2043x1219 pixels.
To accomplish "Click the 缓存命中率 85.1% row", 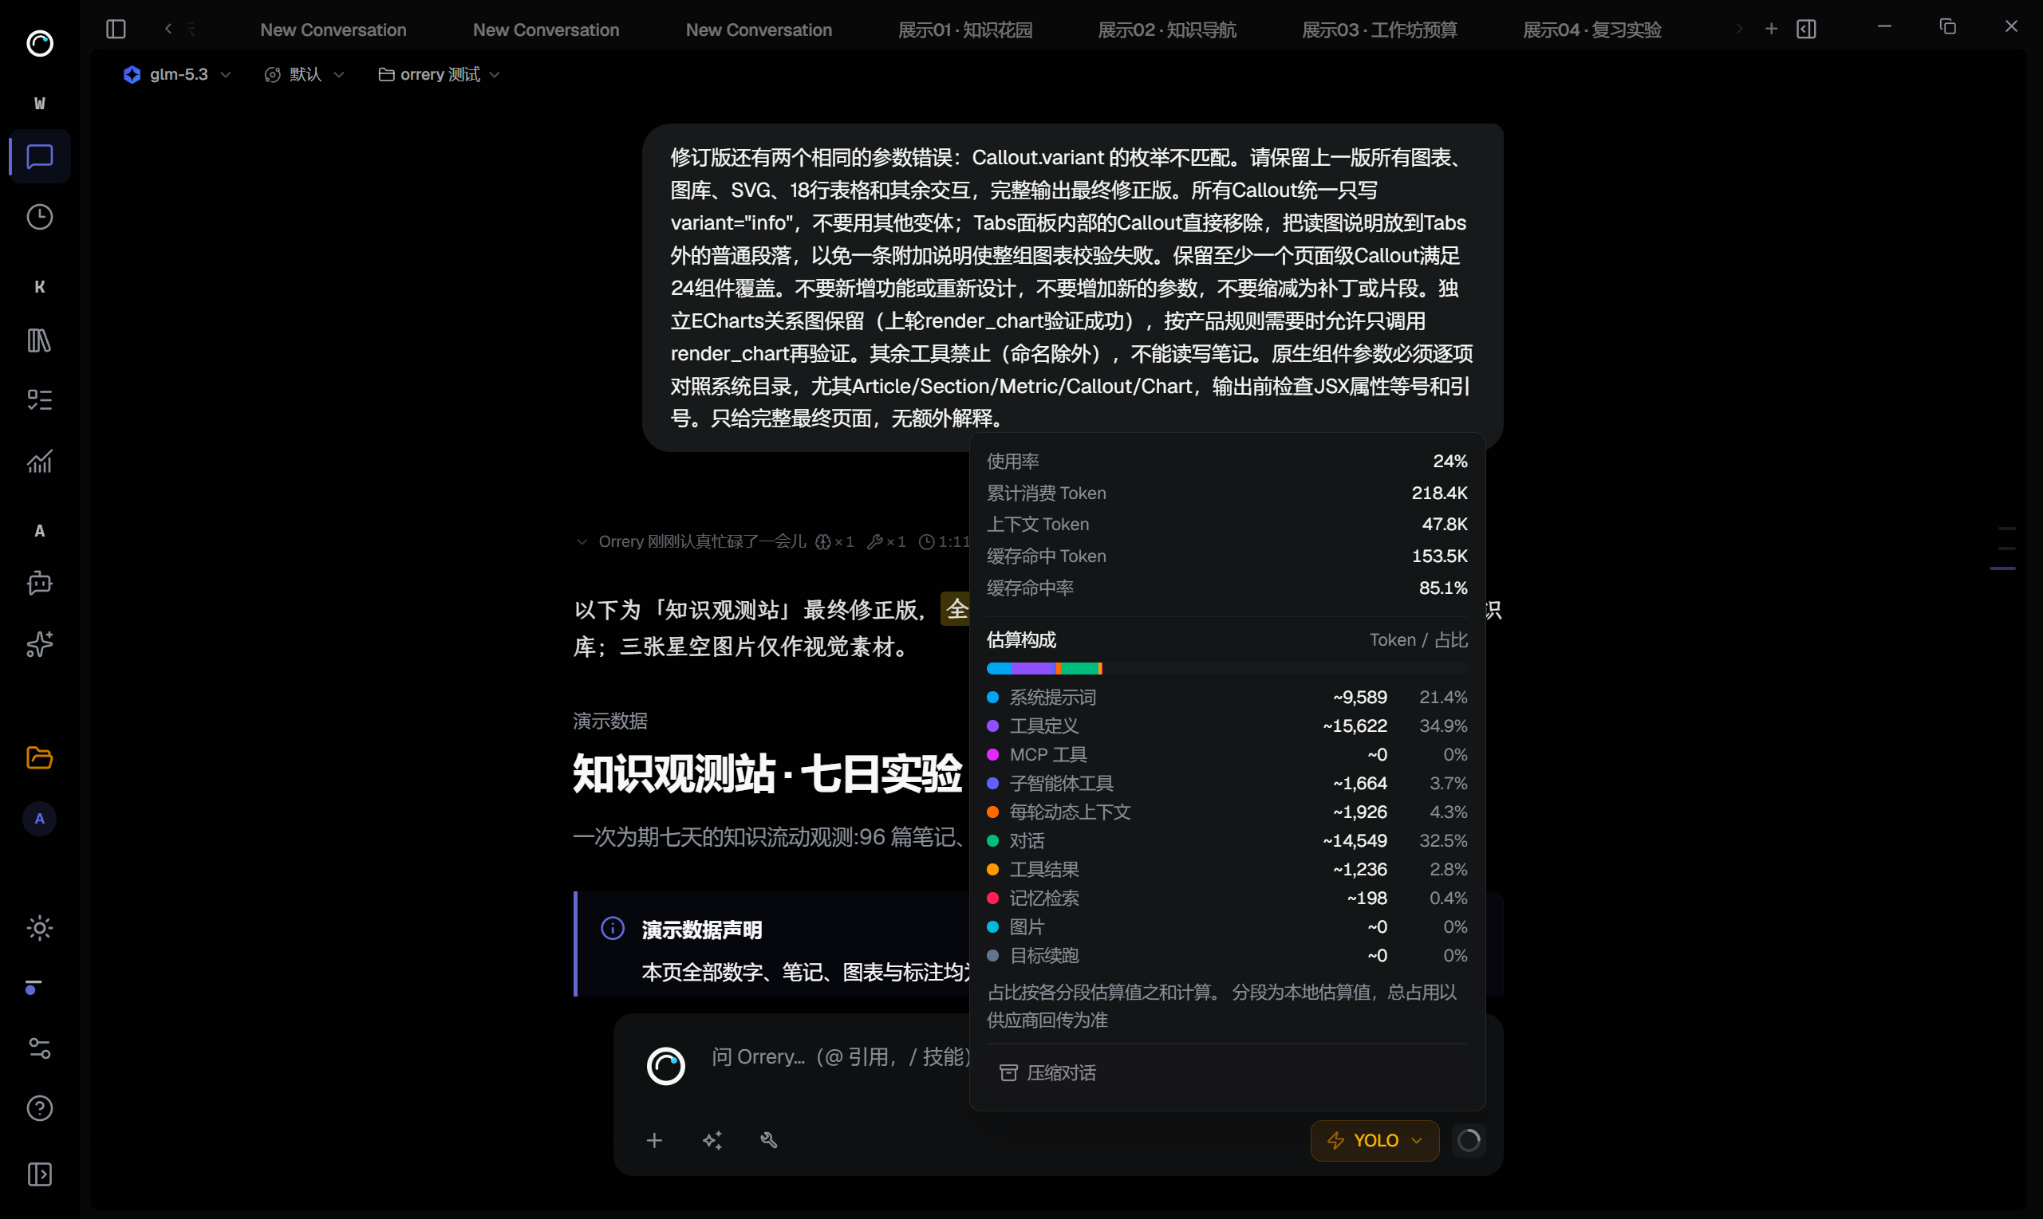I will 1227,589.
